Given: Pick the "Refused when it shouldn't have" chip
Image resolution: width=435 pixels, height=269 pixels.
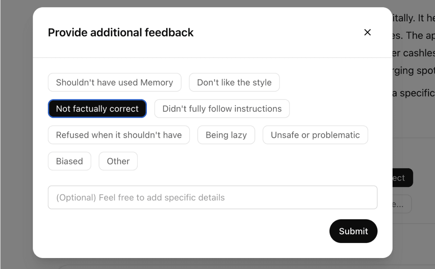Looking at the screenshot, I should (x=119, y=135).
